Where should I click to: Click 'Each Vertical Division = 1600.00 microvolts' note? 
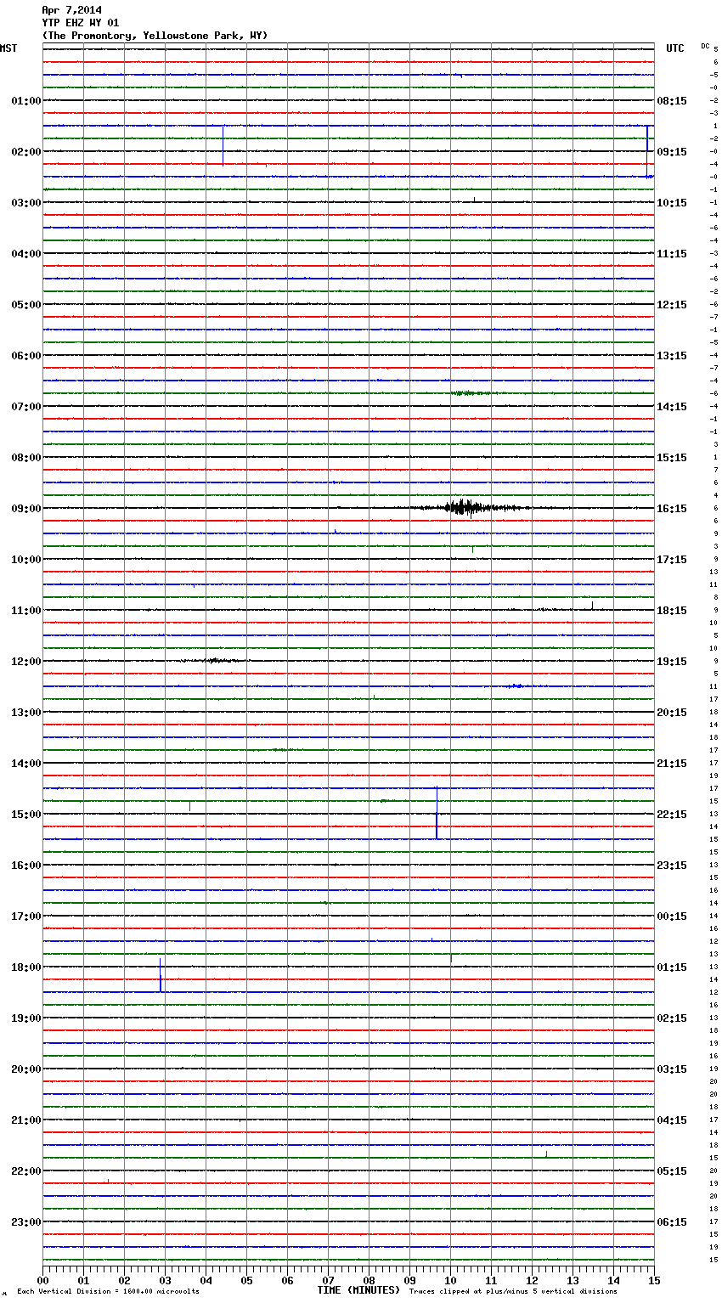point(108,1292)
